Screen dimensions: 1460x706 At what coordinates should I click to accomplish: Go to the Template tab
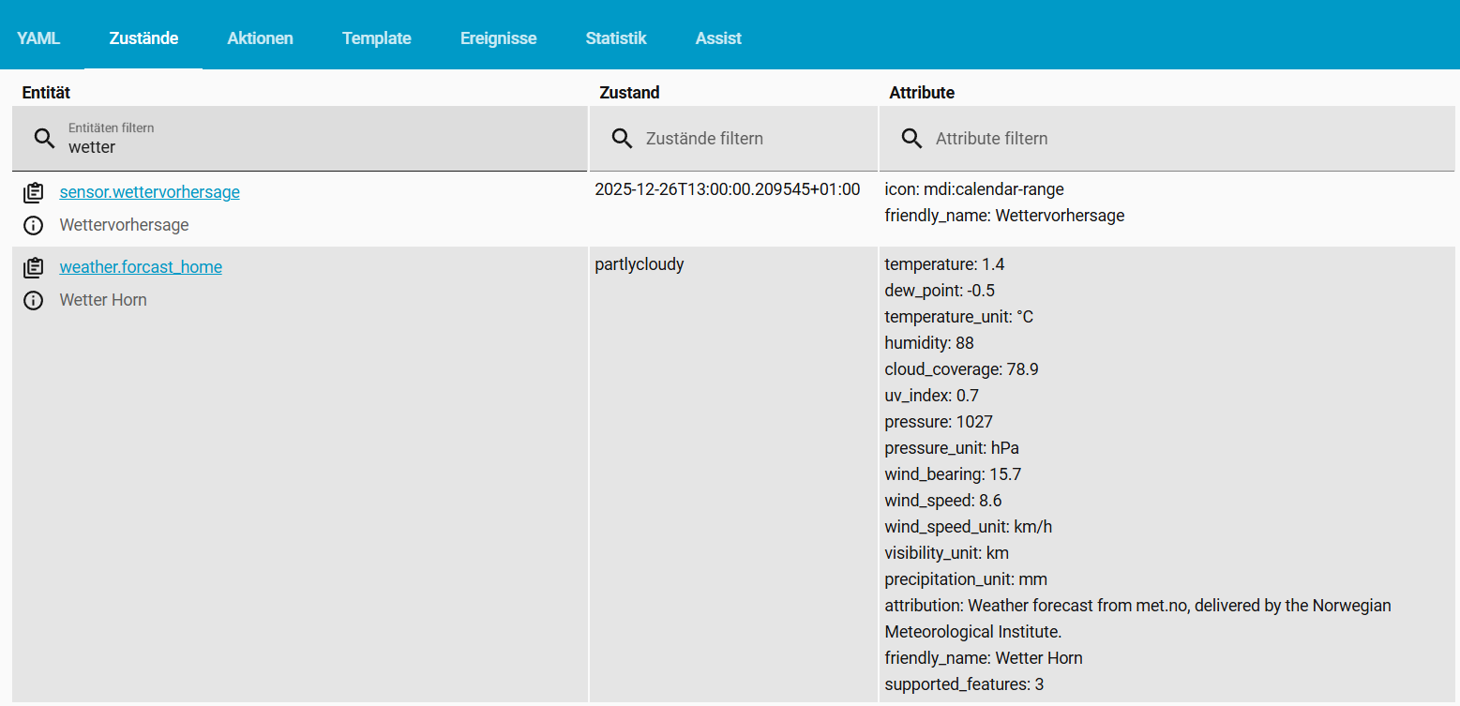tap(376, 38)
